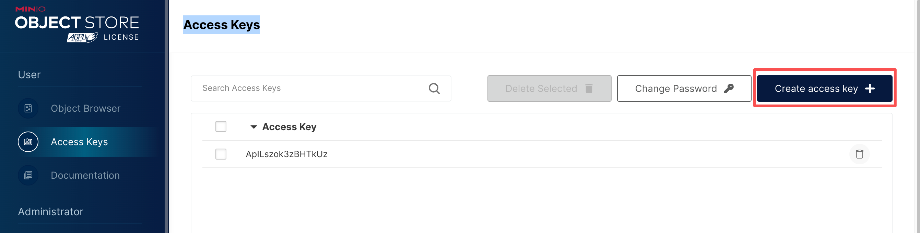Image resolution: width=920 pixels, height=233 pixels.
Task: Open the Object Browser menu item
Action: (85, 108)
